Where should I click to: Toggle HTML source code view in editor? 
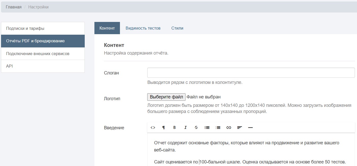153,127
